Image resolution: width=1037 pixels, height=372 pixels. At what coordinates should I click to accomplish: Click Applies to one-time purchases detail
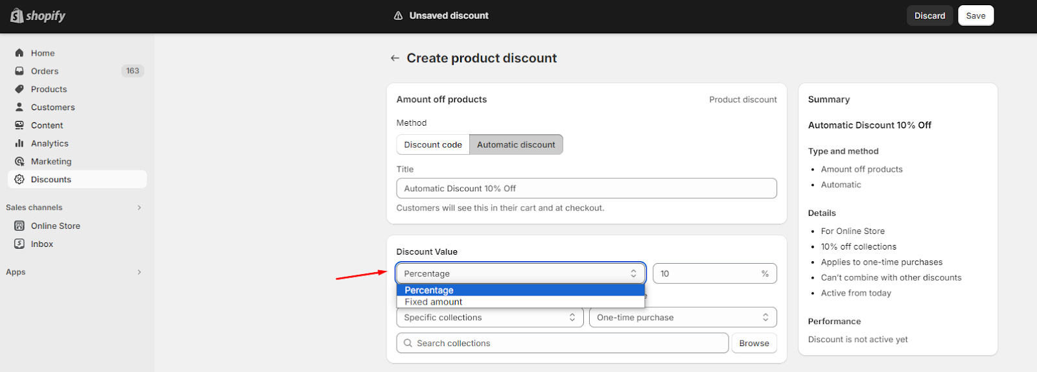[882, 262]
